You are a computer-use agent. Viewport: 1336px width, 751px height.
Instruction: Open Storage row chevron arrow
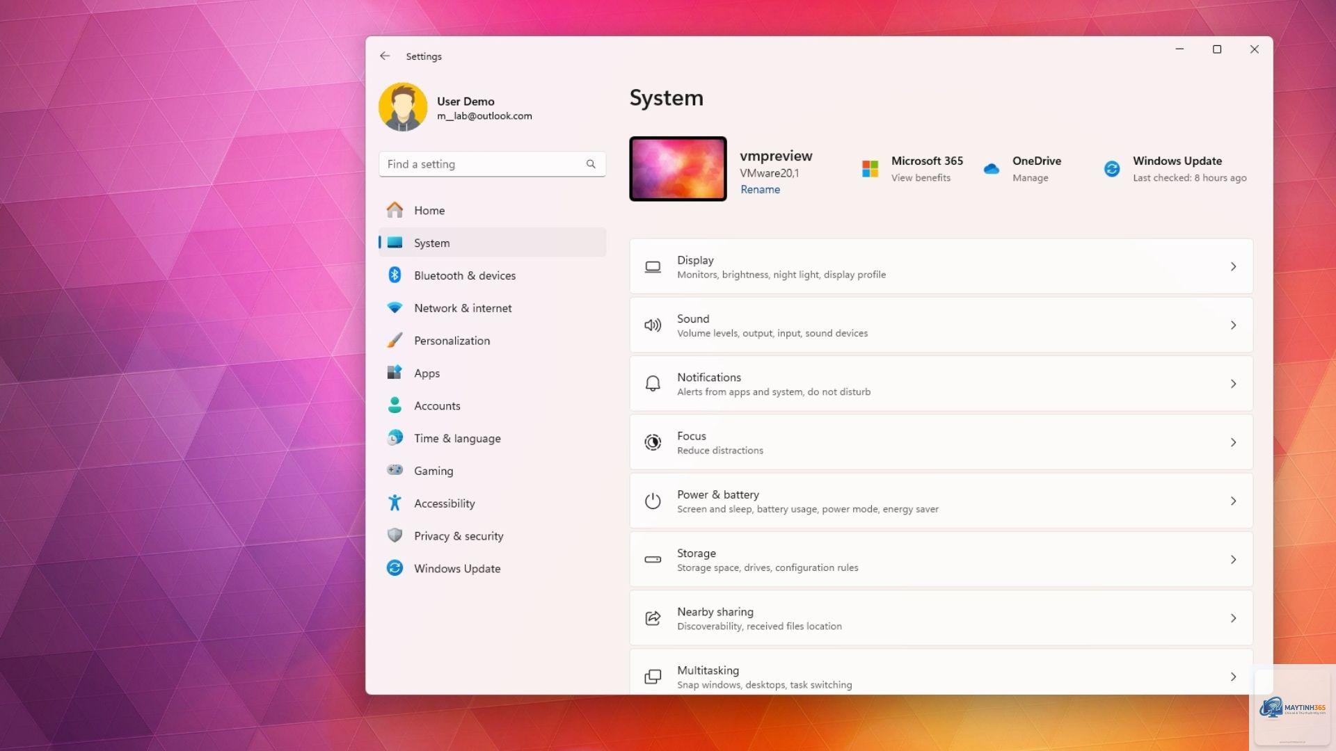coord(1233,560)
